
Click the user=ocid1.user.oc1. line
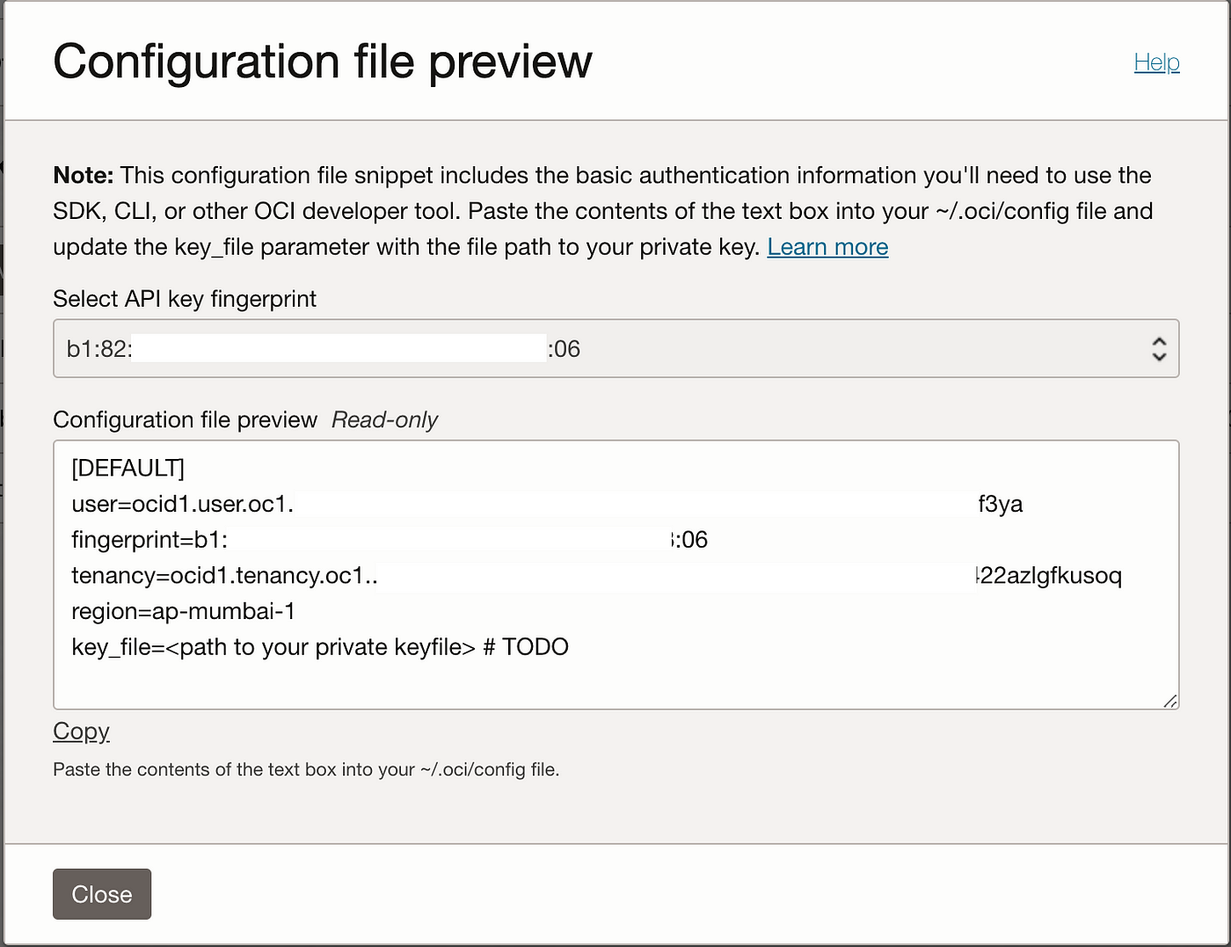pos(547,504)
